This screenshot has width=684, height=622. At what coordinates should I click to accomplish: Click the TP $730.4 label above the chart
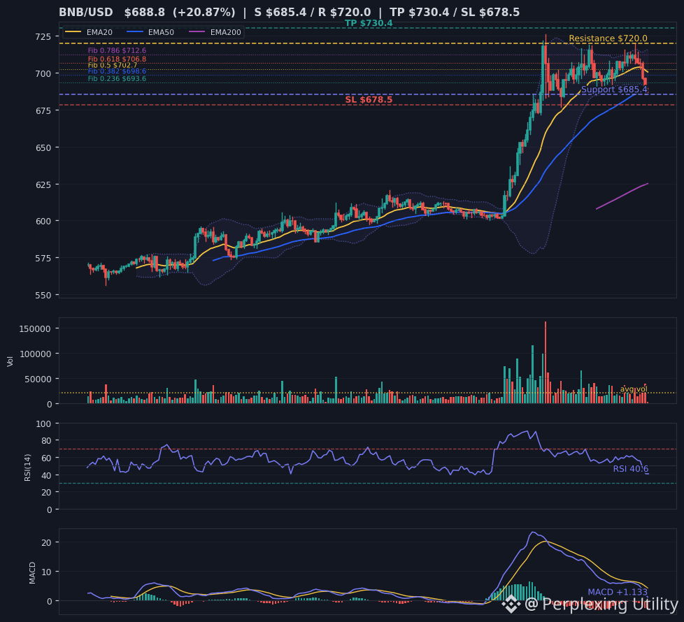click(x=369, y=23)
